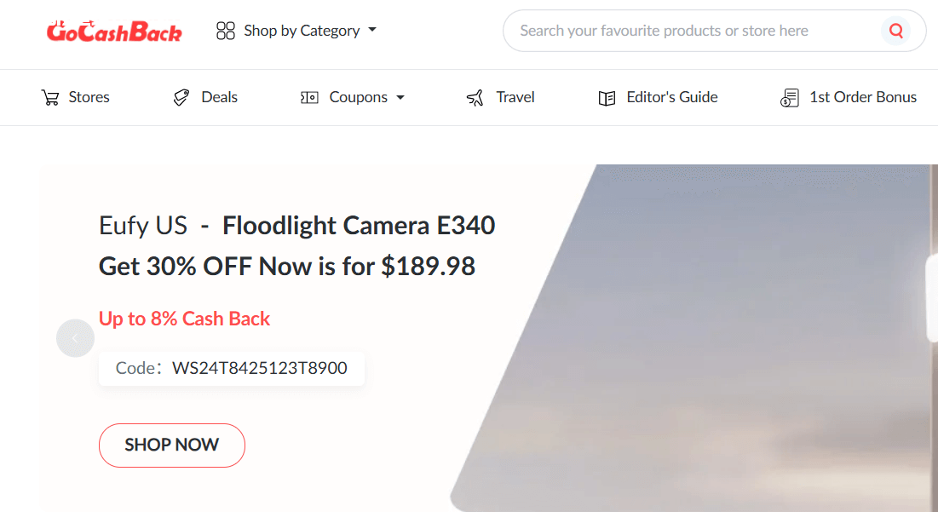938x523 pixels.
Task: Focus the product and store search field
Action: [x=690, y=32]
